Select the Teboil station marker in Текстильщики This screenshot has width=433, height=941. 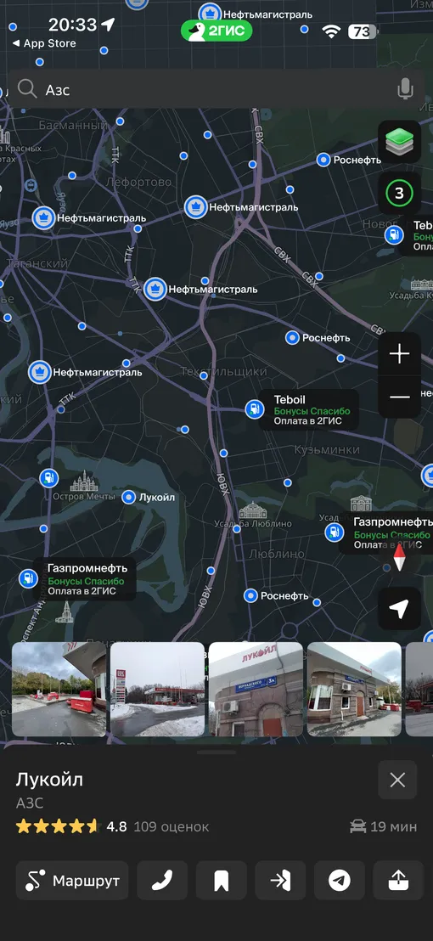coord(255,410)
